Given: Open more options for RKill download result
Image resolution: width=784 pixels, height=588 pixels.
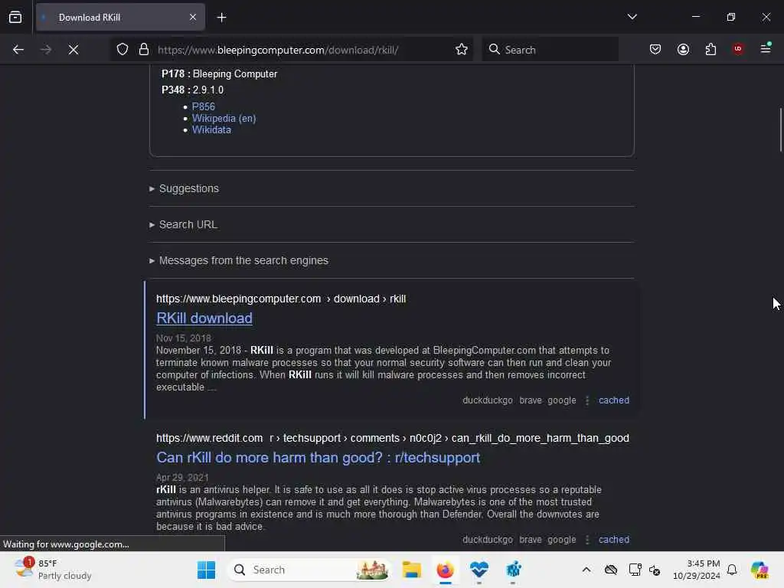Looking at the screenshot, I should point(587,400).
